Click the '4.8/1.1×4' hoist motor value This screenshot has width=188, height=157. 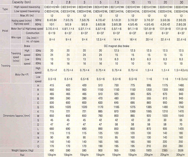click(x=68, y=29)
